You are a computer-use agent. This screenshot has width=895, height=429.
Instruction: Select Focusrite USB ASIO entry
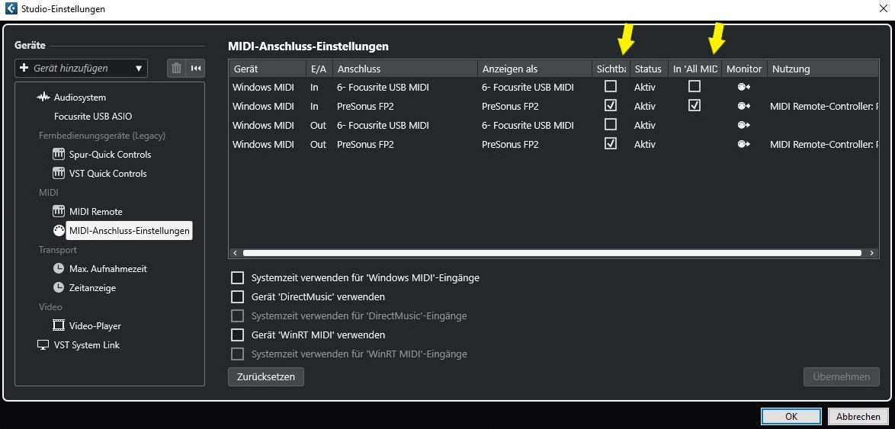(x=93, y=117)
